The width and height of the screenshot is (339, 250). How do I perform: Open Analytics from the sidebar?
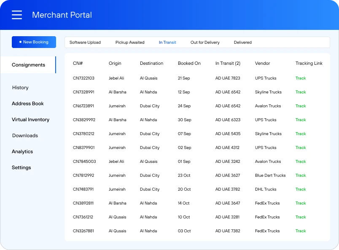(22, 152)
